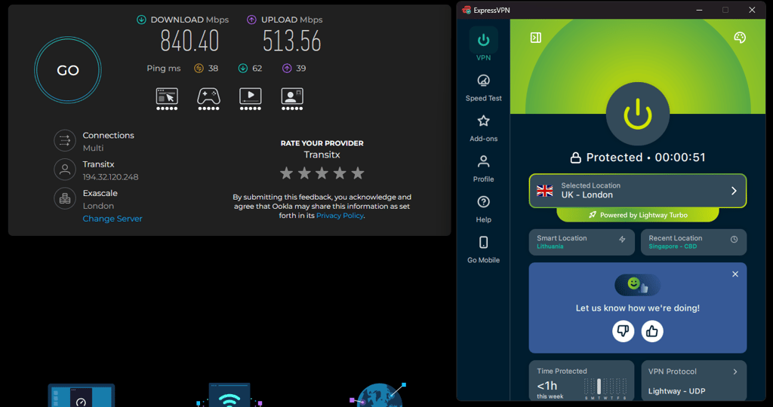This screenshot has width=773, height=407.
Task: Click the thumbs up feedback button
Action: [x=652, y=331]
